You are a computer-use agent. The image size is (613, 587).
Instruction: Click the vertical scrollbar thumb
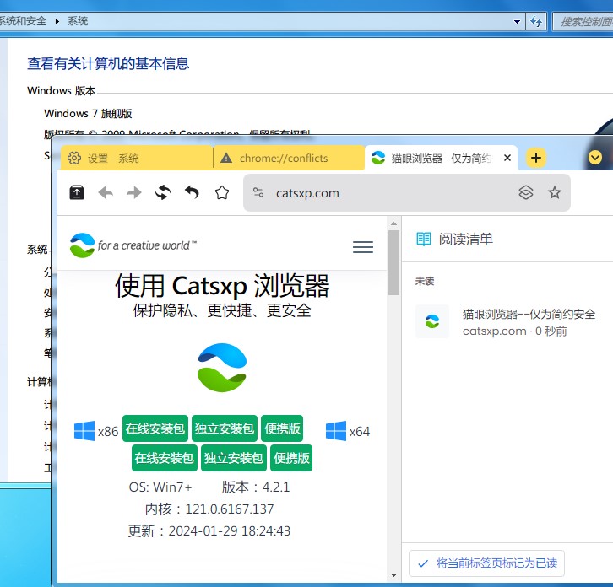(x=393, y=262)
